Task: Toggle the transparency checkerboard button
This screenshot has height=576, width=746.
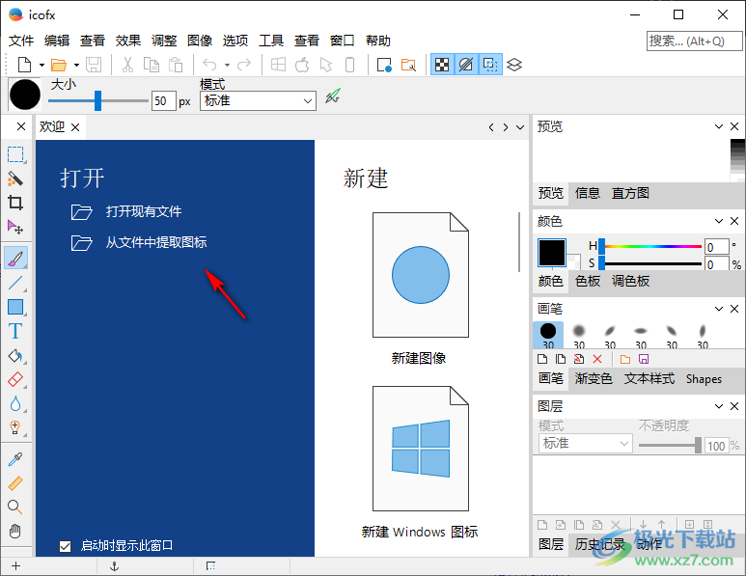Action: tap(442, 65)
